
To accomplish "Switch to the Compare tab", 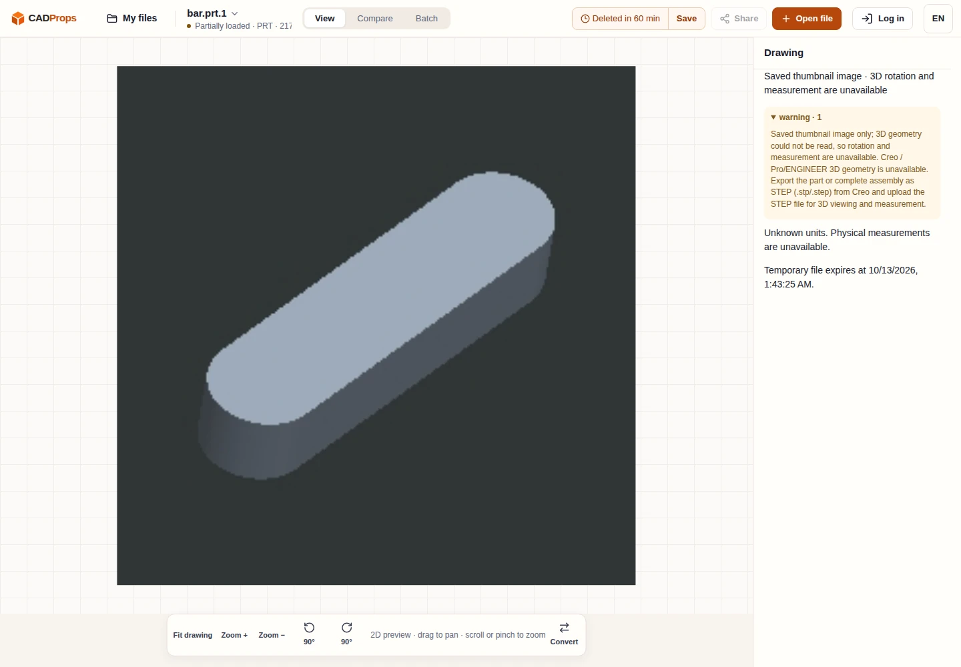I will 375,19.
